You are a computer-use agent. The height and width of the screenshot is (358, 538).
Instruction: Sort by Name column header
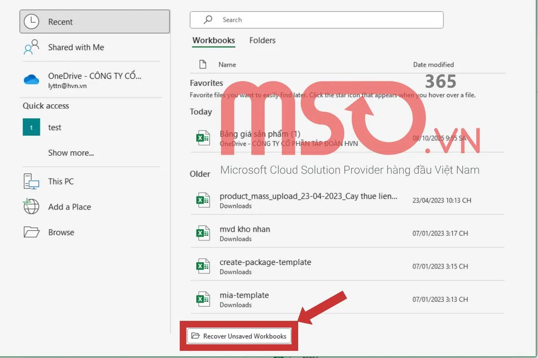(227, 64)
